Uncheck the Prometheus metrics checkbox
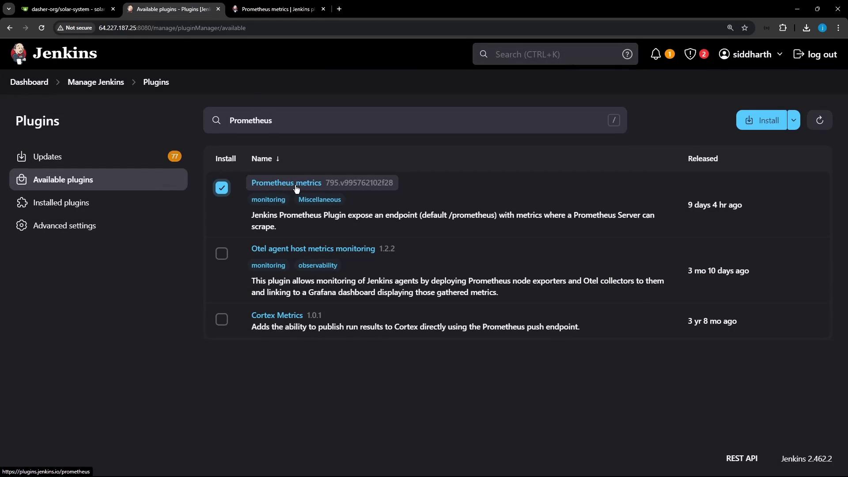This screenshot has width=848, height=477. pos(222,188)
